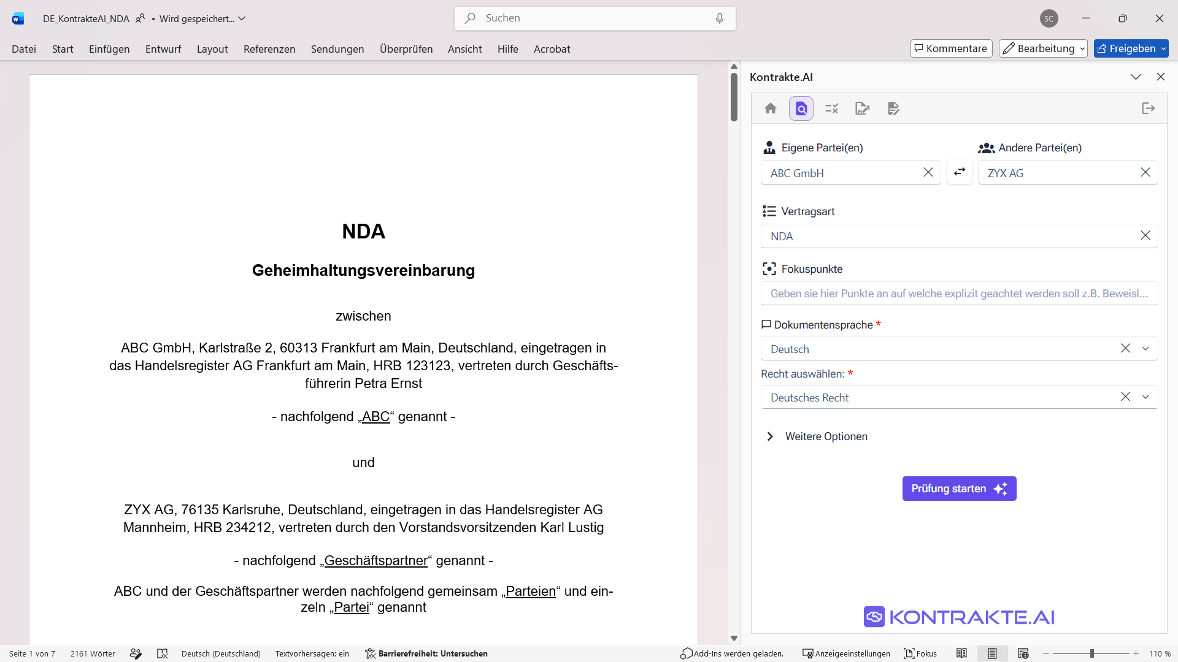
Task: Close the Kontrakte.AI task pane
Action: (x=1161, y=77)
